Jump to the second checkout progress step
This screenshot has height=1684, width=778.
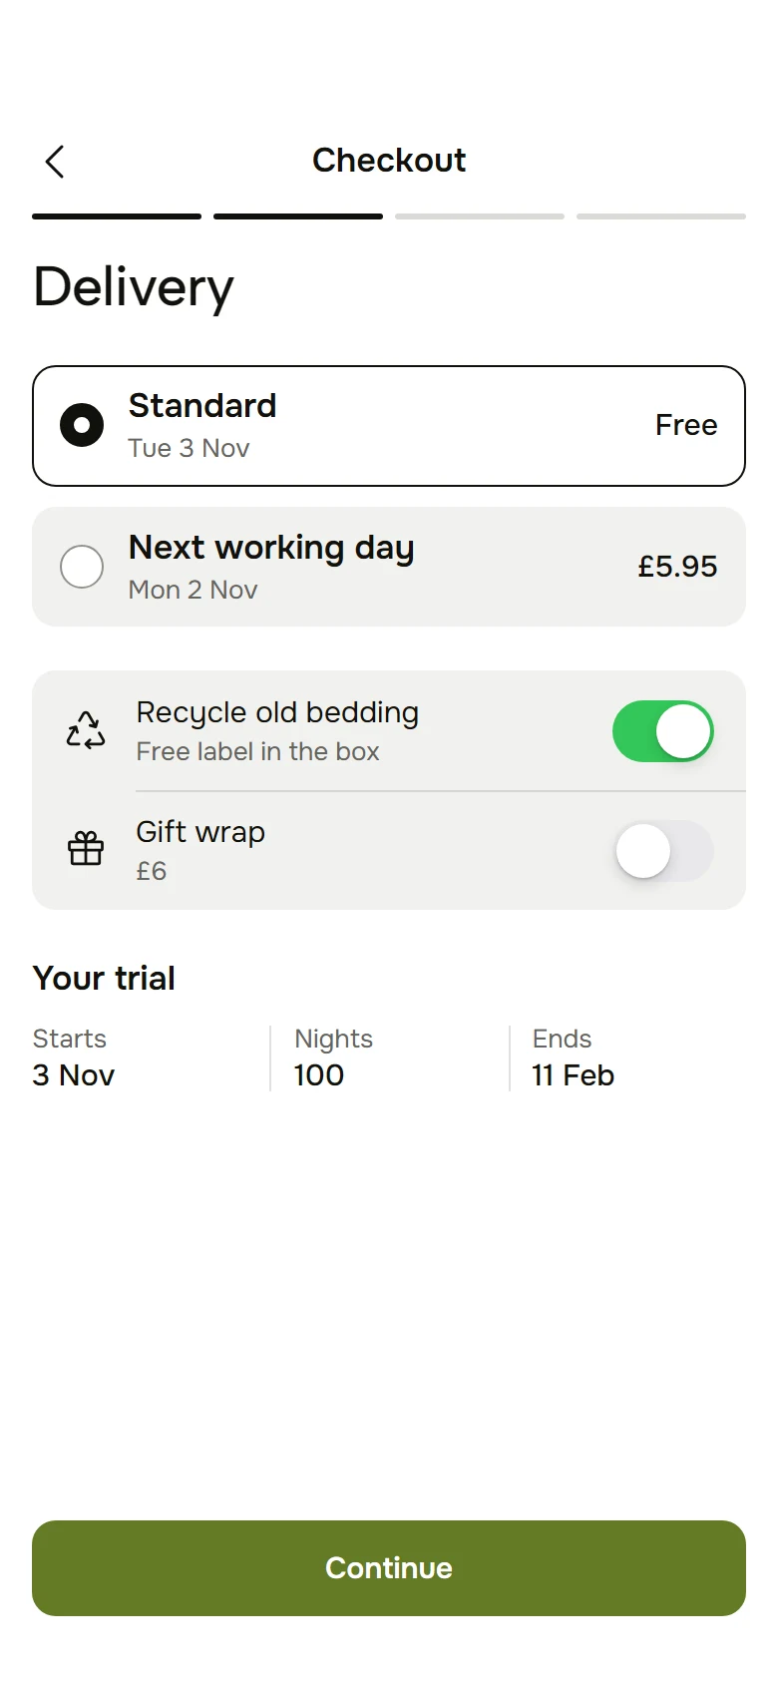(x=298, y=216)
